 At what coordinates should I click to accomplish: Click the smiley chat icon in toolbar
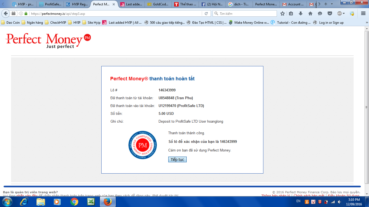point(320,13)
